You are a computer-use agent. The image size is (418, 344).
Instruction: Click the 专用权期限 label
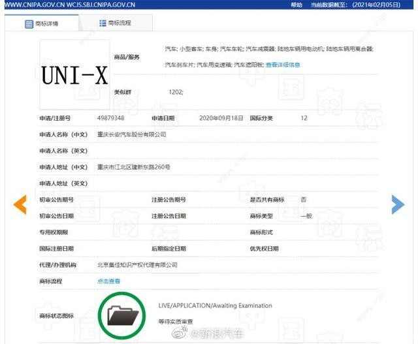coord(54,232)
